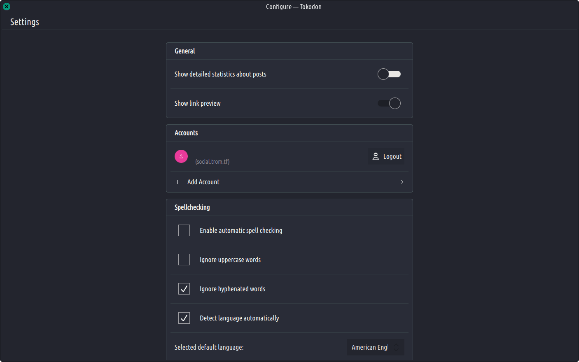Uncheck Detect language automatically checkbox
Image resolution: width=579 pixels, height=362 pixels.
184,318
